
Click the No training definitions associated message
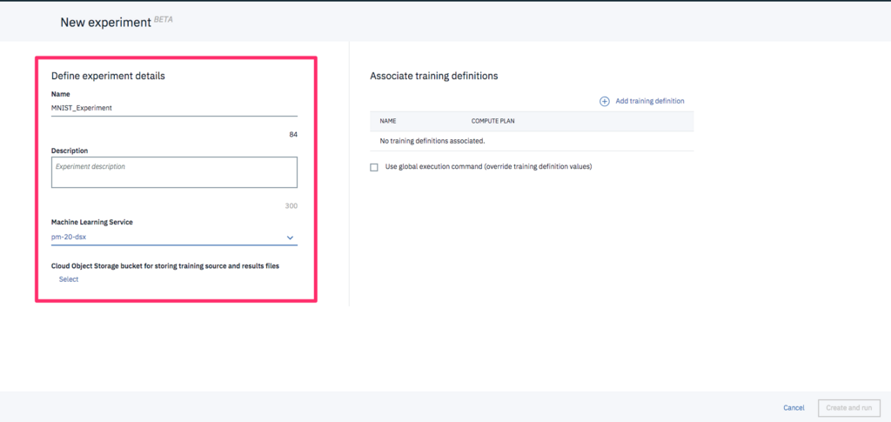[x=432, y=141]
